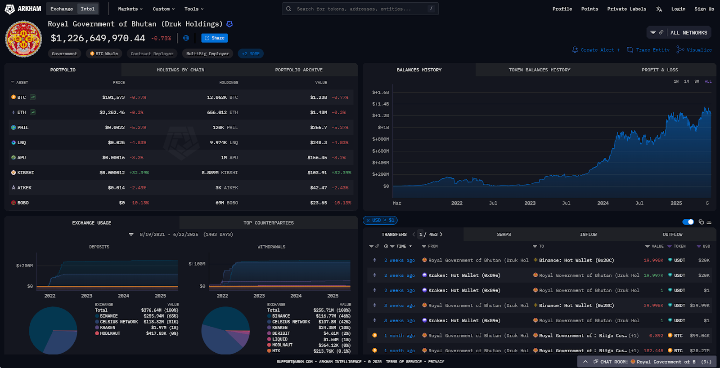
Task: Click the copy transfers icon
Action: pyautogui.click(x=701, y=222)
